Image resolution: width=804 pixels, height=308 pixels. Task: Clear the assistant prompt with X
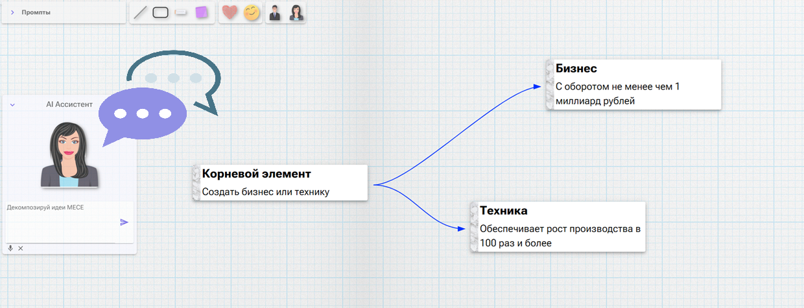(x=21, y=248)
